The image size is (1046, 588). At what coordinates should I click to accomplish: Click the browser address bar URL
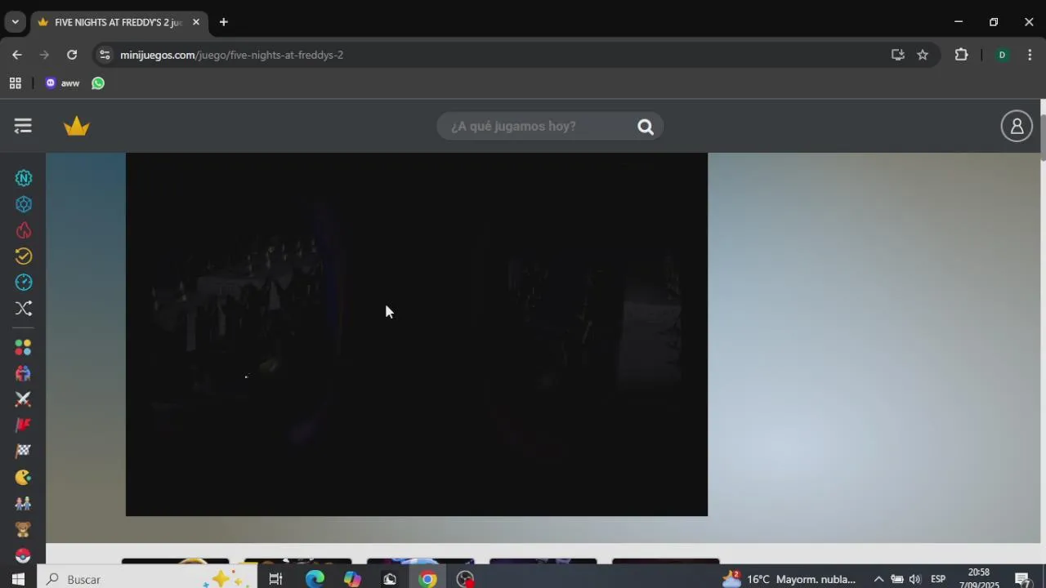point(231,55)
